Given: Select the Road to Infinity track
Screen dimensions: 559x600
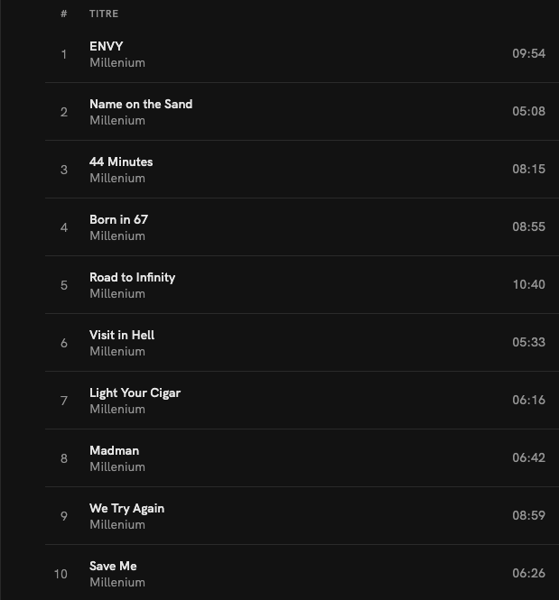Looking at the screenshot, I should (132, 277).
